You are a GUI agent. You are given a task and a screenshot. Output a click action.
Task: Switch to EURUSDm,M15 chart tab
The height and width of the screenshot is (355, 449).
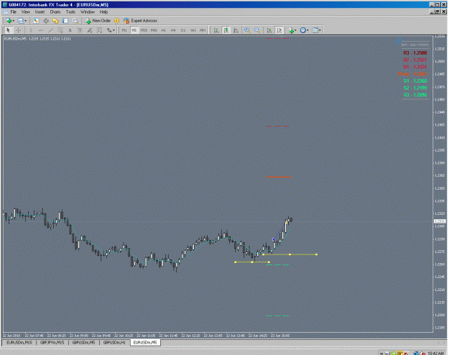pyautogui.click(x=19, y=342)
